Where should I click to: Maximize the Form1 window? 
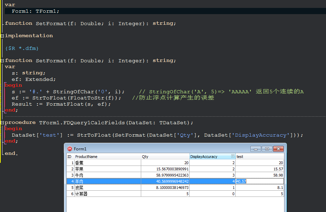pos(267,149)
